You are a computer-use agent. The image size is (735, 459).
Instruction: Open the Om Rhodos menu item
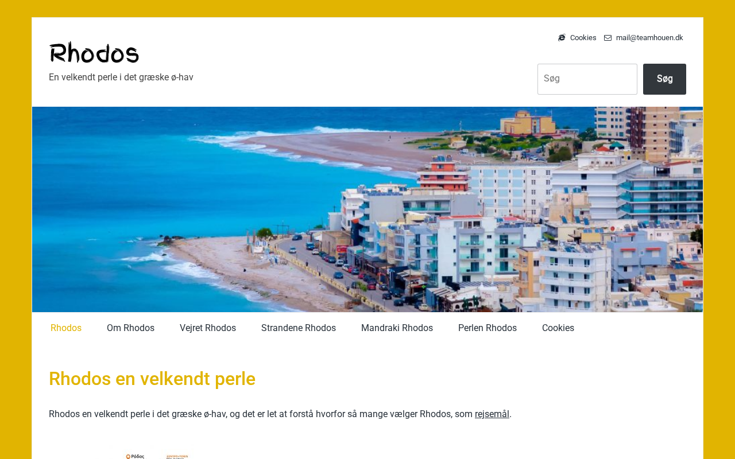coord(130,328)
